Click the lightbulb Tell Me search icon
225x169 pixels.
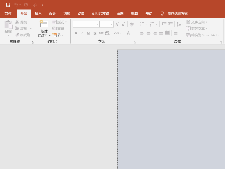pos(162,14)
